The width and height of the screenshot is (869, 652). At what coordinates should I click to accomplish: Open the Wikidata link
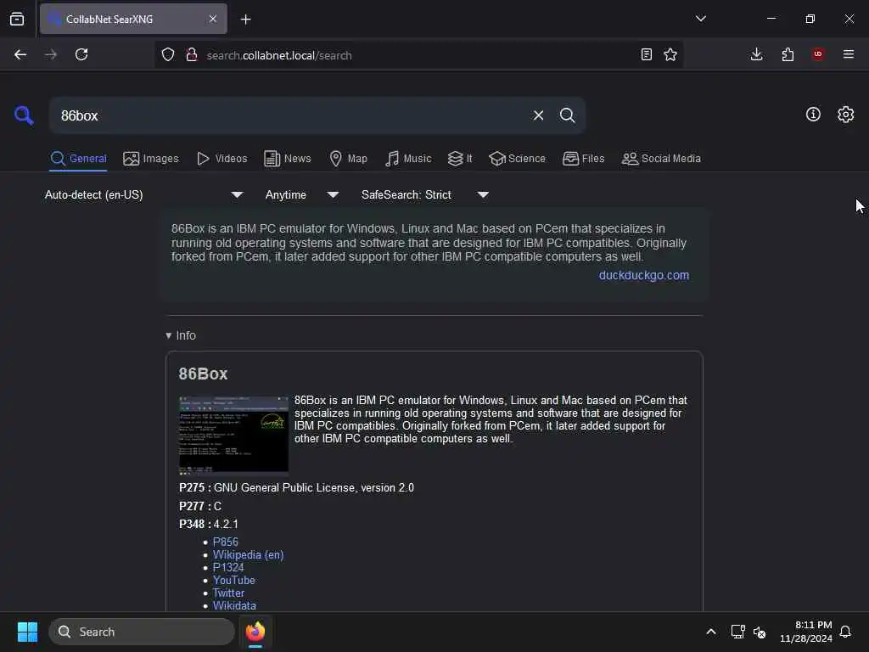click(x=234, y=605)
